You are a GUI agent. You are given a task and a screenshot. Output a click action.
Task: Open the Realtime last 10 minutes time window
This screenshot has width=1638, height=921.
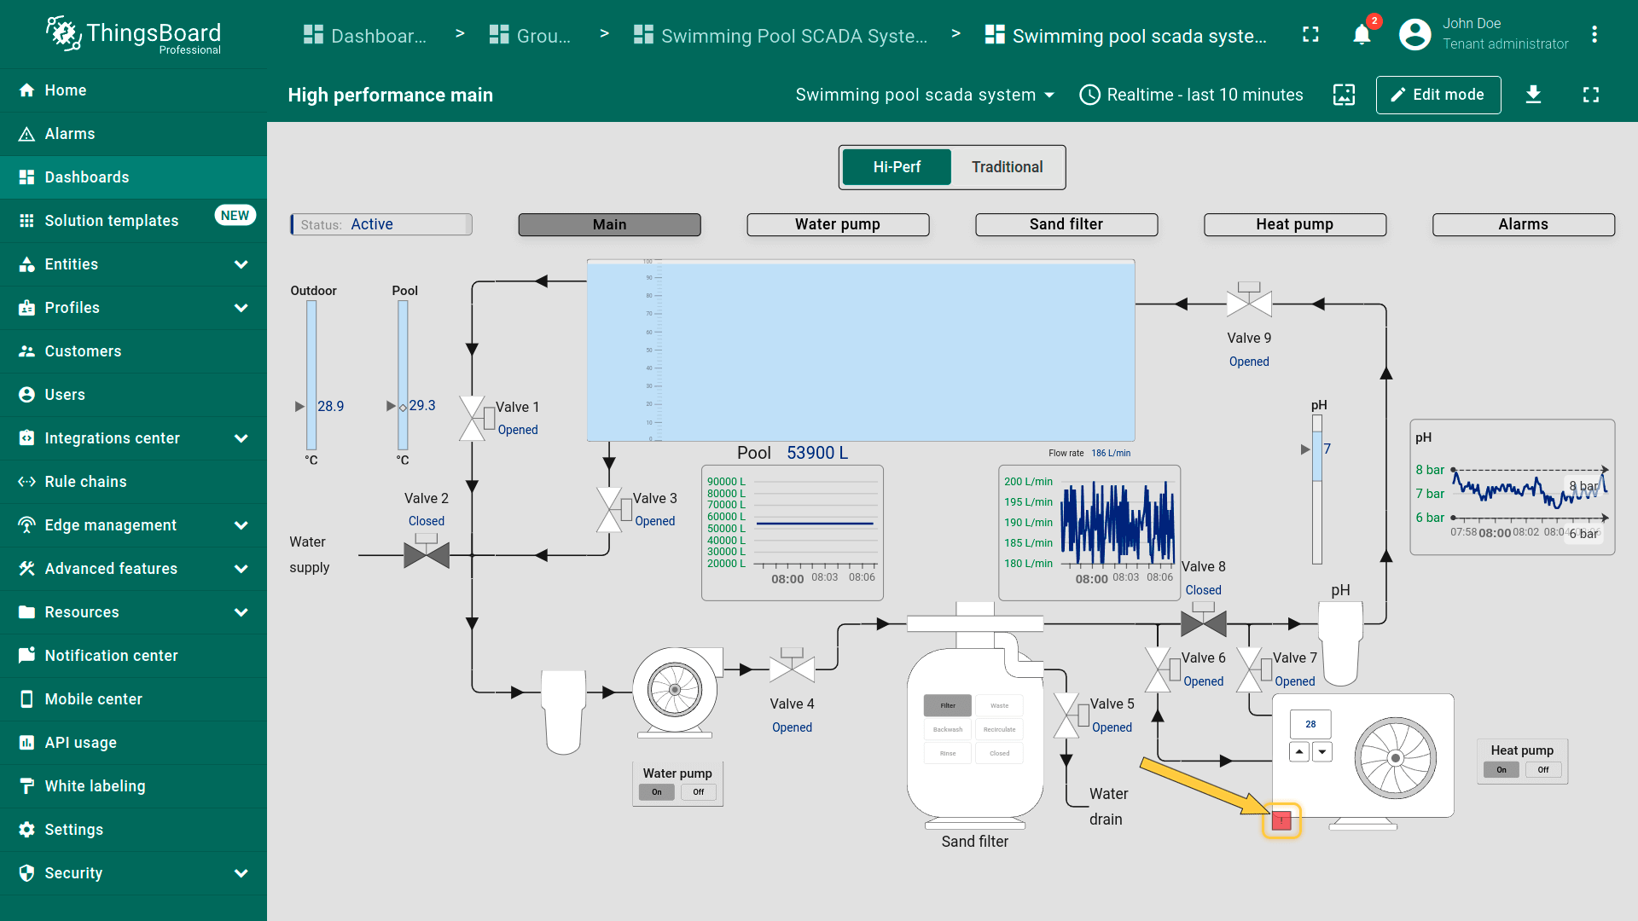[x=1191, y=95]
